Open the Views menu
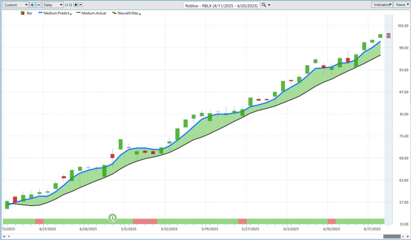Image resolution: width=411 pixels, height=240 pixels. coord(401,5)
